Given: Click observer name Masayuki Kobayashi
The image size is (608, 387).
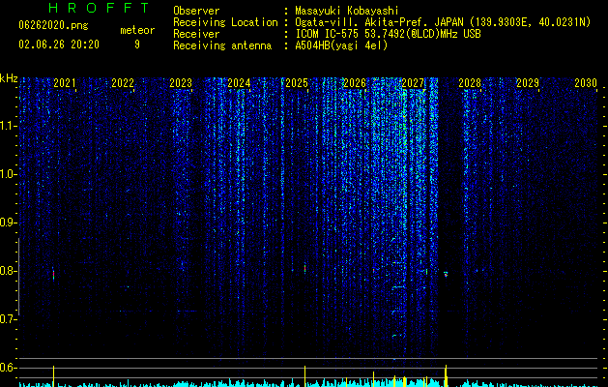Looking at the screenshot, I should [x=347, y=11].
